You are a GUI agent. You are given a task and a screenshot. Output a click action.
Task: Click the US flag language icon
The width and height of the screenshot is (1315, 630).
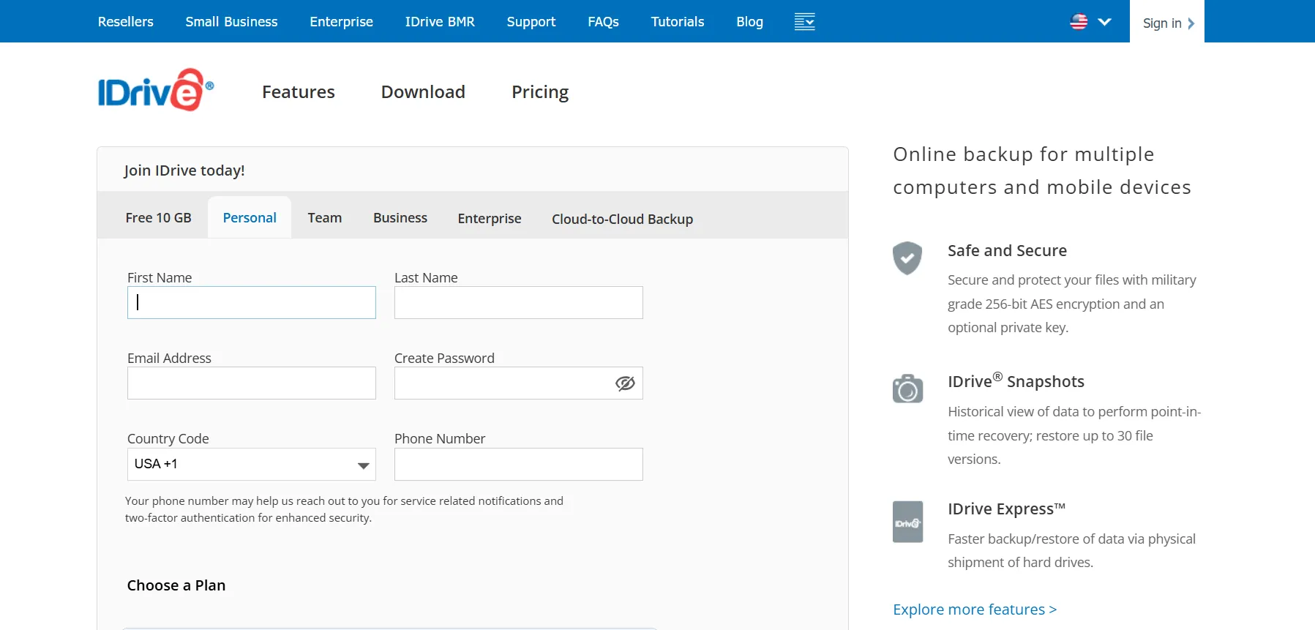[1079, 22]
